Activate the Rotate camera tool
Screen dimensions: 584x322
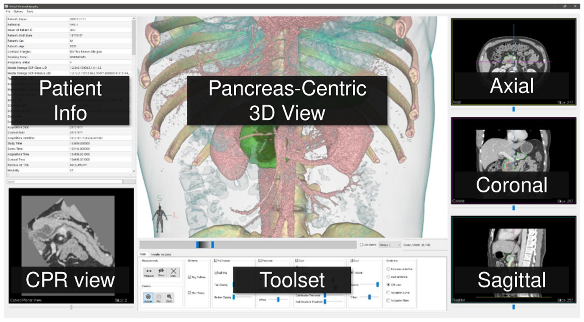pyautogui.click(x=148, y=298)
